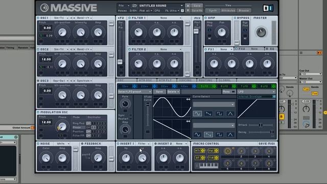The image size is (327, 184).
Task: Select triangle wave for lower LFO curve
Action: [230, 134]
